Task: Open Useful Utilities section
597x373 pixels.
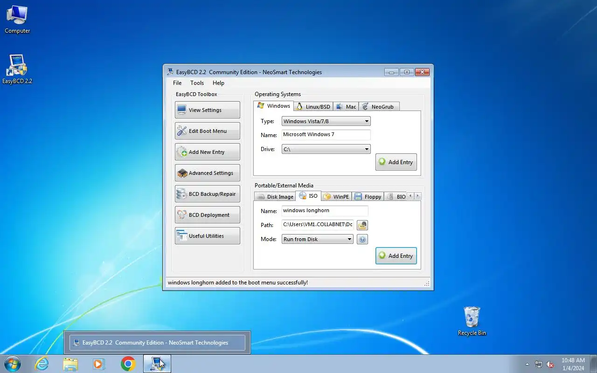Action: coord(208,236)
